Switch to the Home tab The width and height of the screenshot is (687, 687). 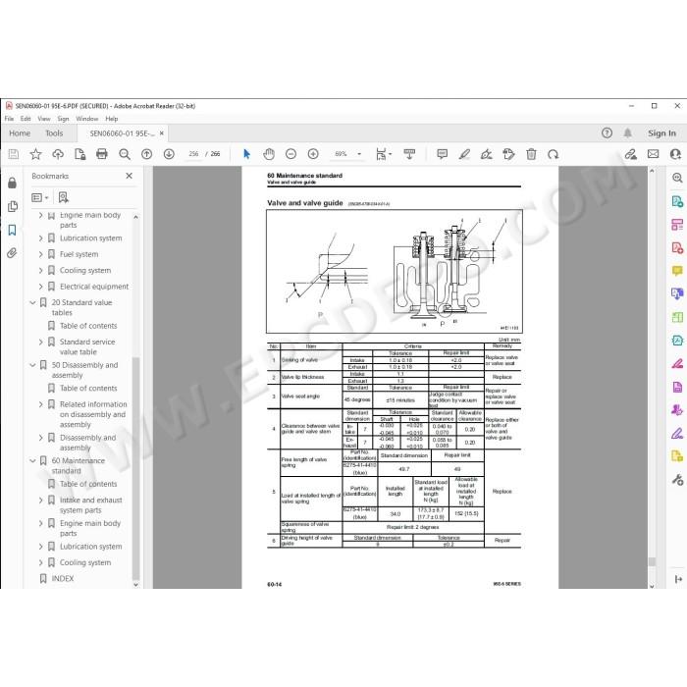(20, 133)
